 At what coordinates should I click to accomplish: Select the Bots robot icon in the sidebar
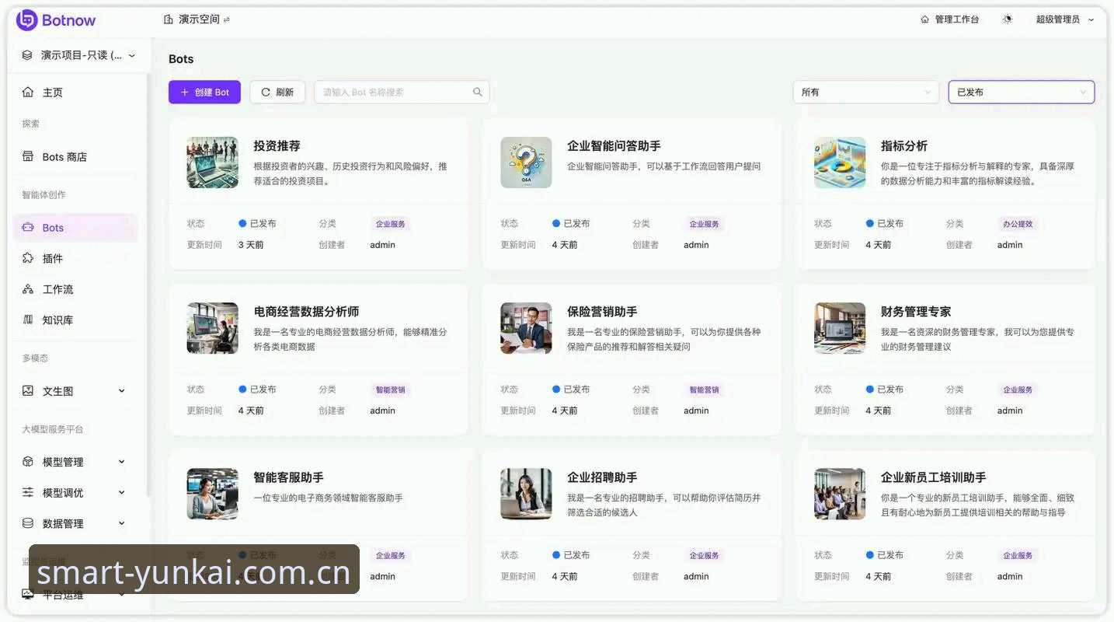pos(28,228)
